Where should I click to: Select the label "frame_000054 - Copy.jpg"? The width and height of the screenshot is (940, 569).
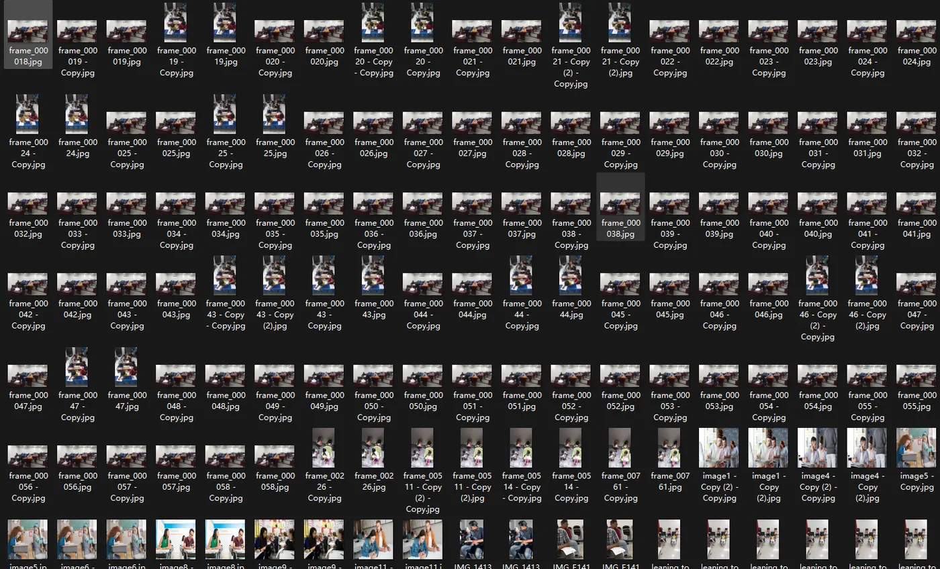(x=768, y=406)
